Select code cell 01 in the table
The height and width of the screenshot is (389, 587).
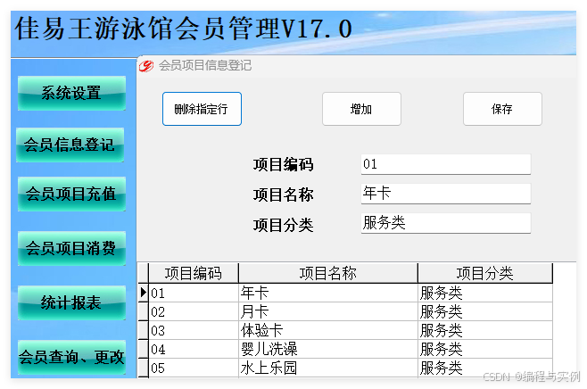click(x=194, y=293)
